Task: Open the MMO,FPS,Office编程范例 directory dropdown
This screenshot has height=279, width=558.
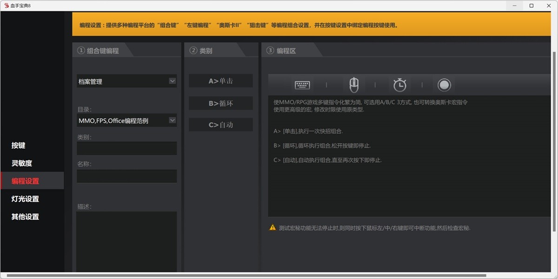Action: 126,120
